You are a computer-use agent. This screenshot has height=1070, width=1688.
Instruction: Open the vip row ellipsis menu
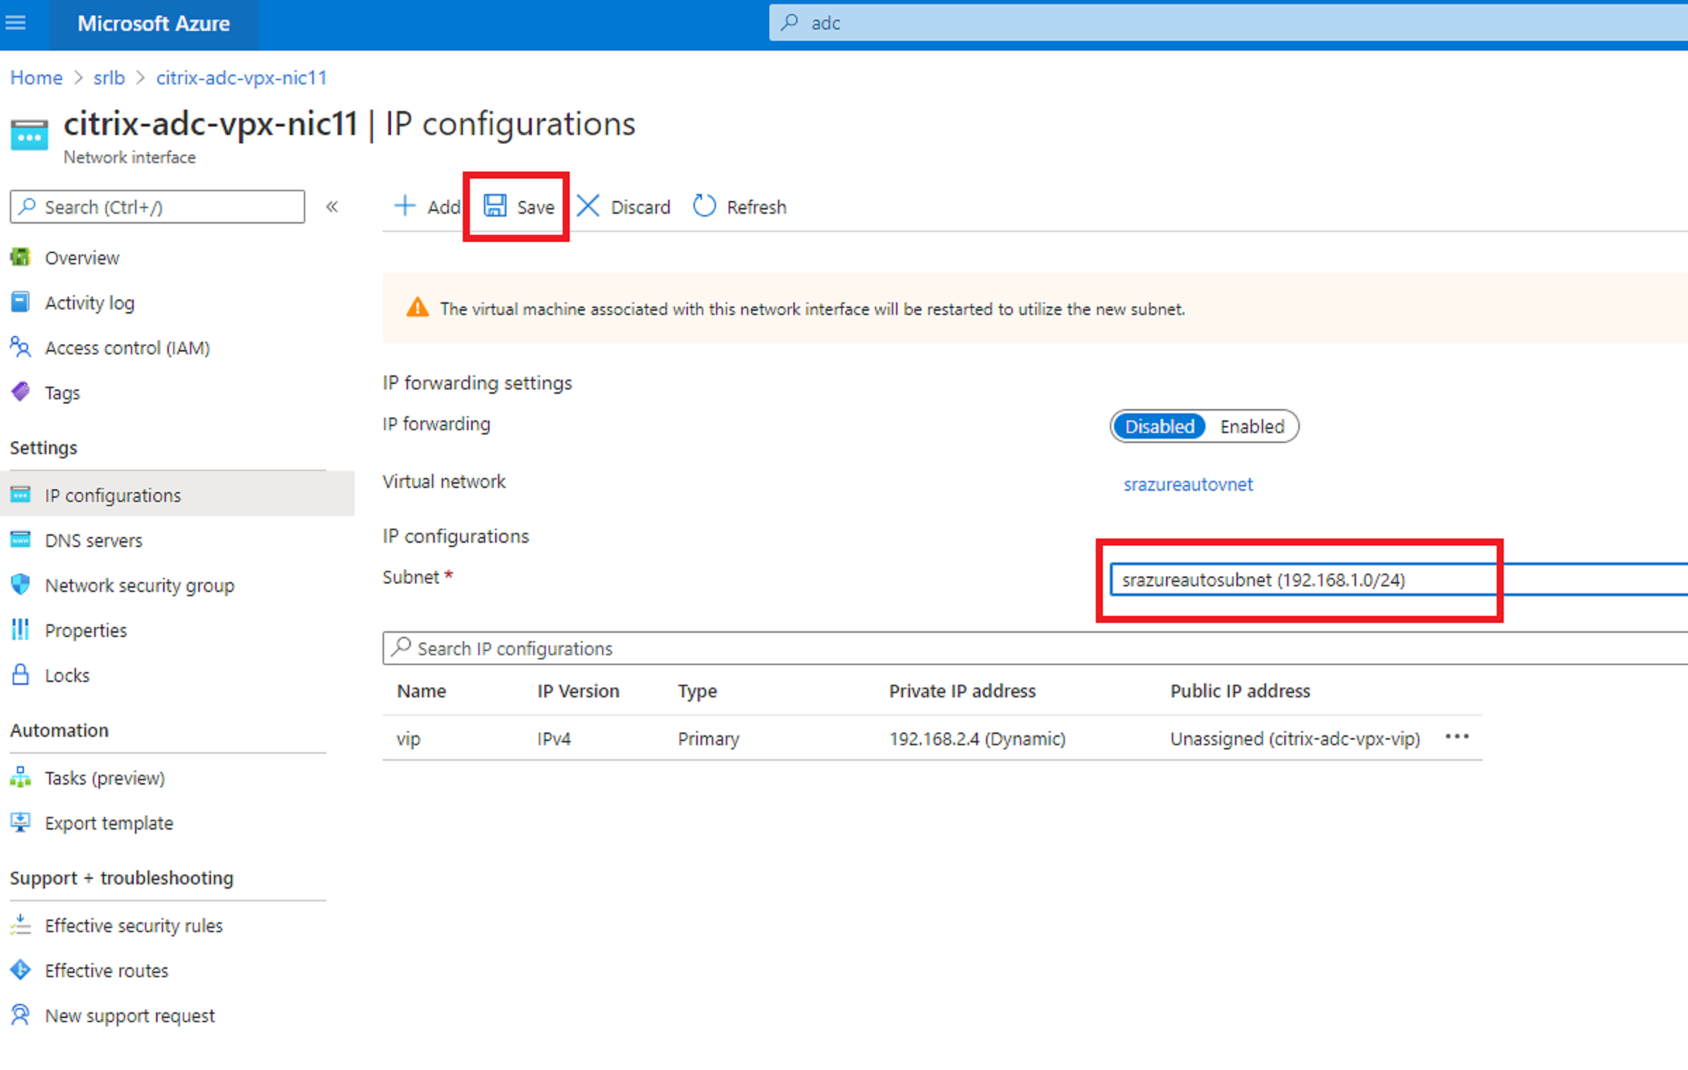(x=1457, y=737)
